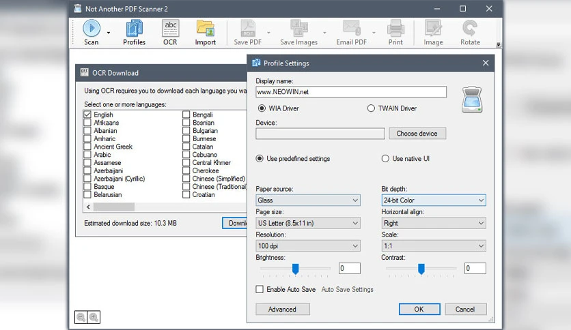This screenshot has width=571, height=330.
Task: Click the language list horizontal scrollbar thumb
Action: click(114, 207)
